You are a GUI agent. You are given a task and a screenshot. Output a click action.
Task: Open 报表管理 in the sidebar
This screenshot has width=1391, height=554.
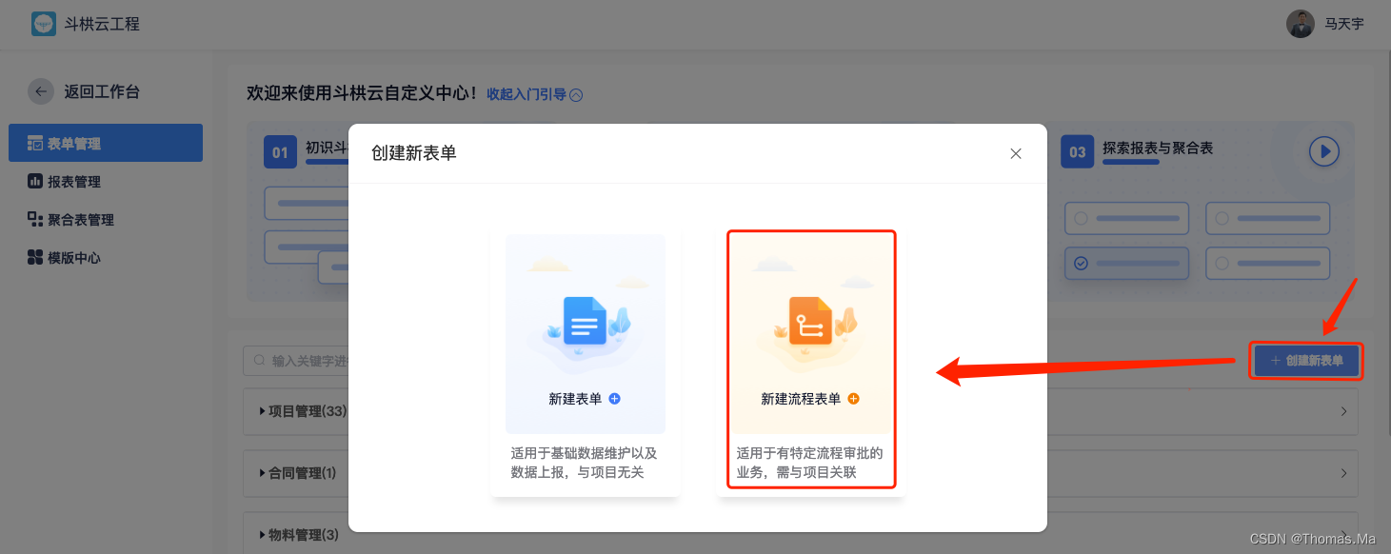tap(106, 181)
